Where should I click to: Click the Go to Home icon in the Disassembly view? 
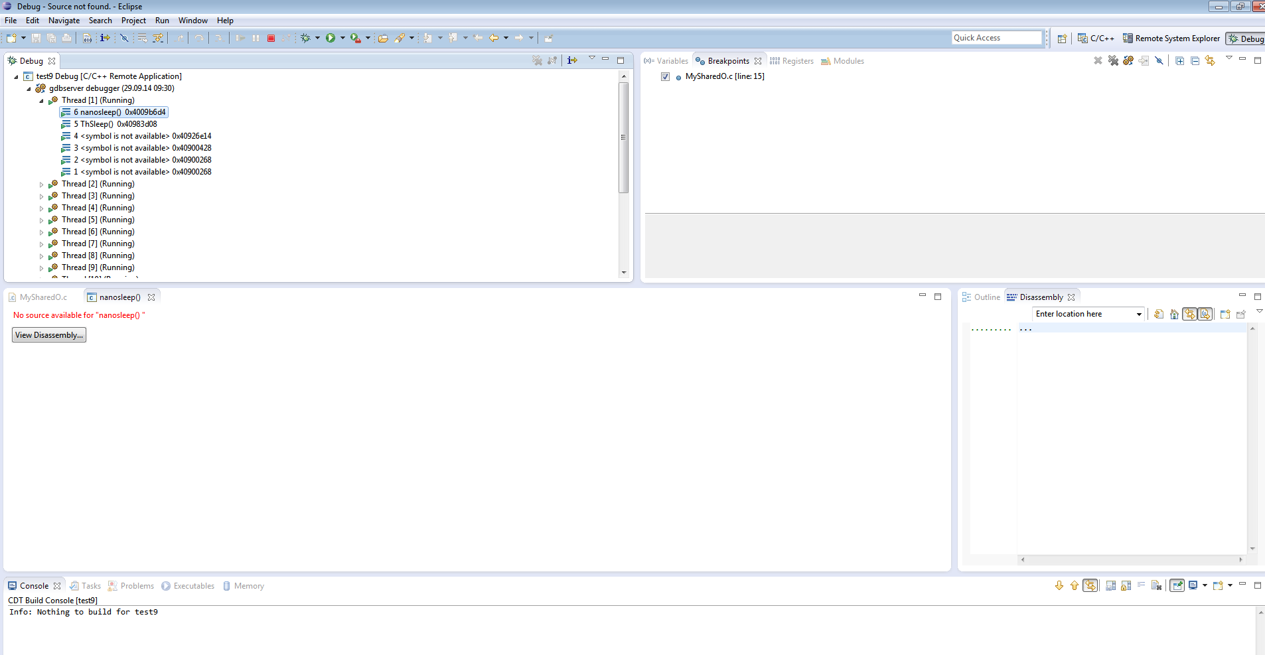1174,314
